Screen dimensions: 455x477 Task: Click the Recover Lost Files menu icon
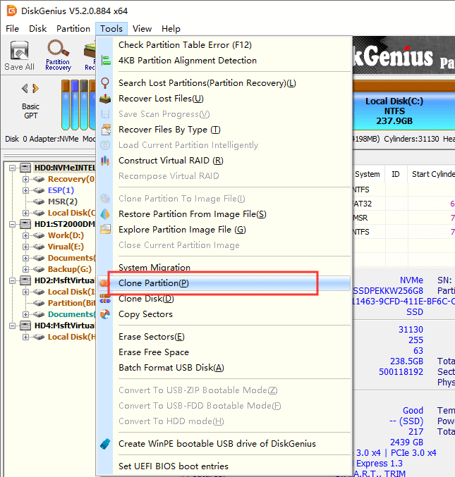click(x=106, y=99)
